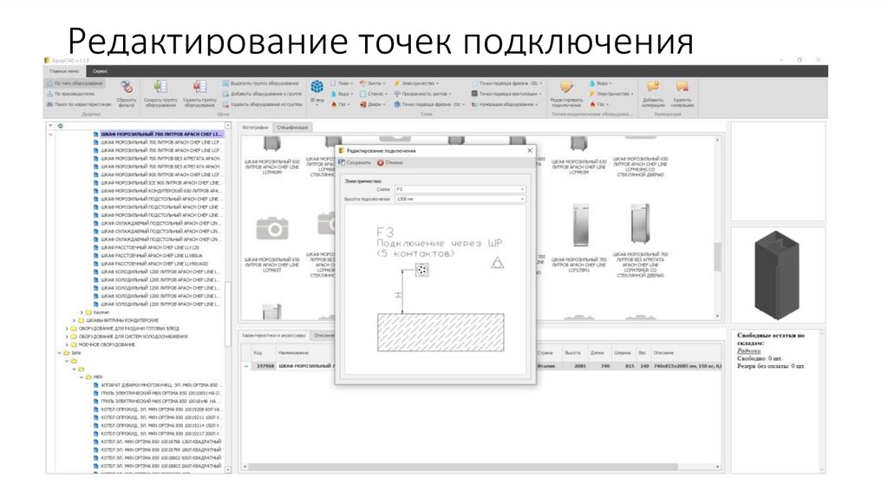Open Точки подвода фреона -35с dropdown

coord(506,83)
